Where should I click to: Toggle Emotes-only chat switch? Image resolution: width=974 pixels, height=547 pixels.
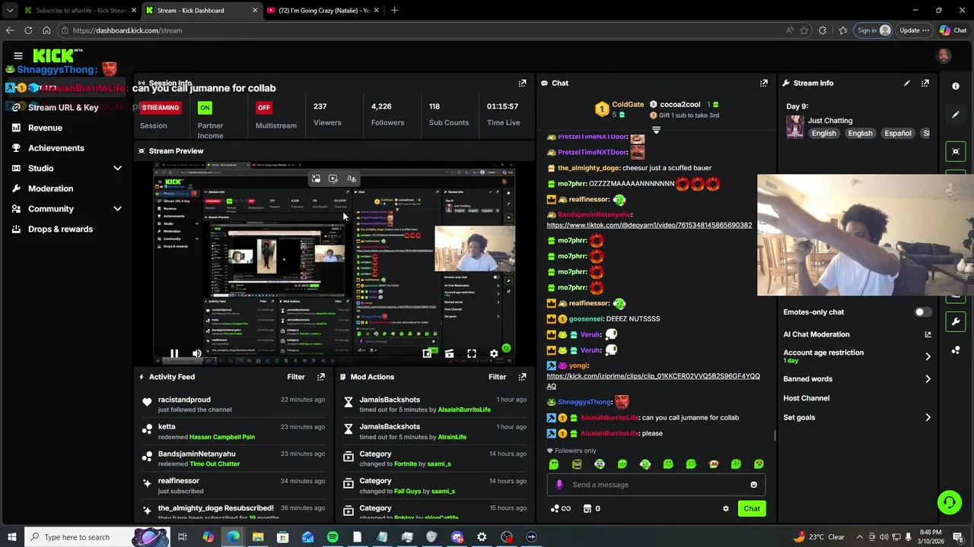click(922, 311)
